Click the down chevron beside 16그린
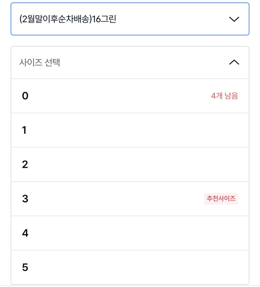The width and height of the screenshot is (260, 287). point(234,19)
